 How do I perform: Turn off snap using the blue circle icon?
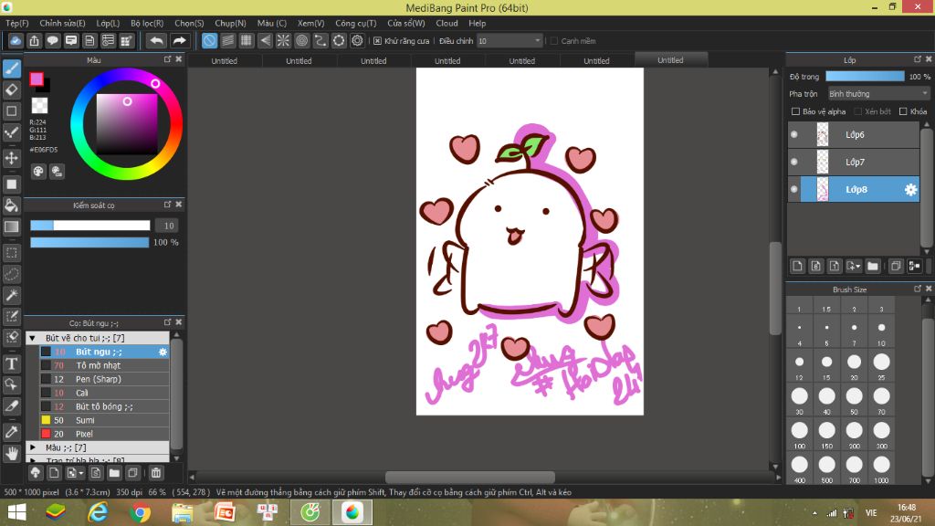click(x=209, y=40)
